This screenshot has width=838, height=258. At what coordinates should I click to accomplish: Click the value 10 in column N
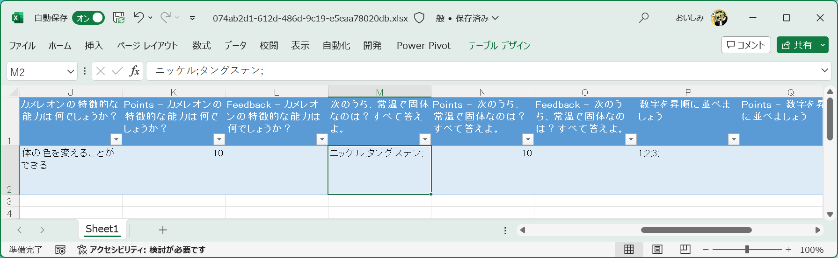point(527,153)
